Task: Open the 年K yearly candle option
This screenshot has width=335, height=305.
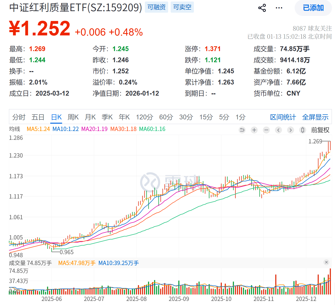Action: [x=124, y=117]
